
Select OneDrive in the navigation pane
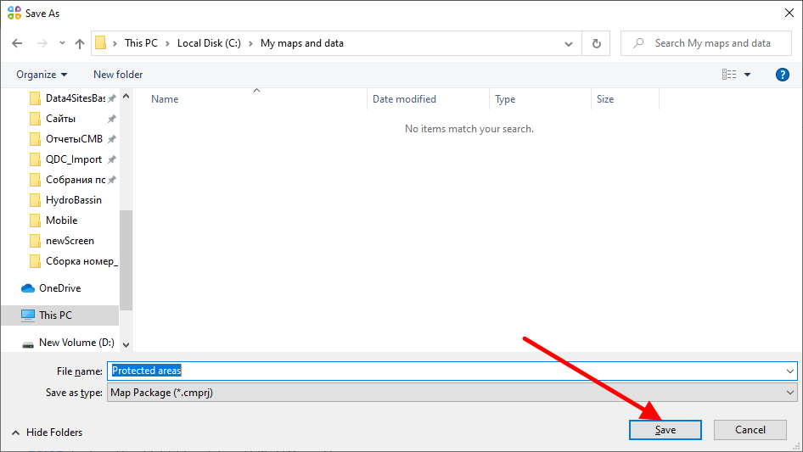tap(59, 288)
